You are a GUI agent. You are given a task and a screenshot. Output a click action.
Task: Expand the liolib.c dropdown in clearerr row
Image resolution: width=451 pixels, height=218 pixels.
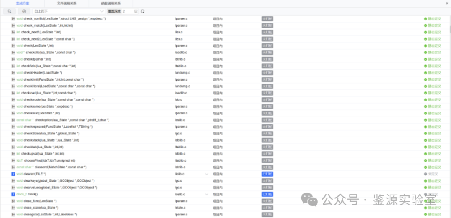coord(207,174)
